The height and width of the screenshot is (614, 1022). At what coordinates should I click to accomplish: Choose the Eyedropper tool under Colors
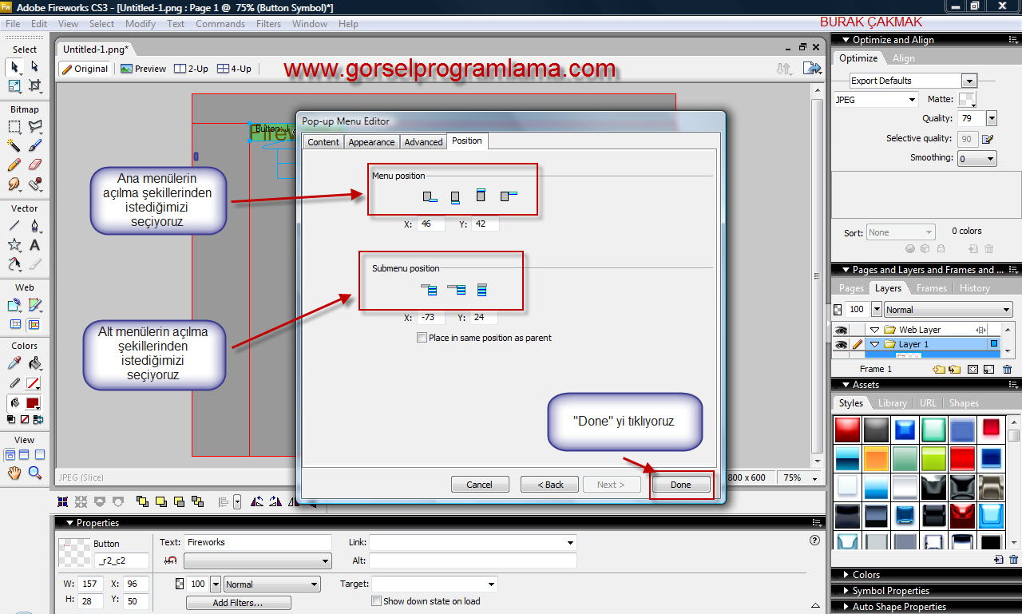(x=14, y=363)
